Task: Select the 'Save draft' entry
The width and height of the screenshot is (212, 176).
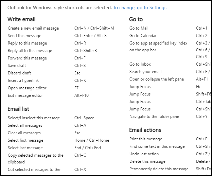Action: click(17, 66)
